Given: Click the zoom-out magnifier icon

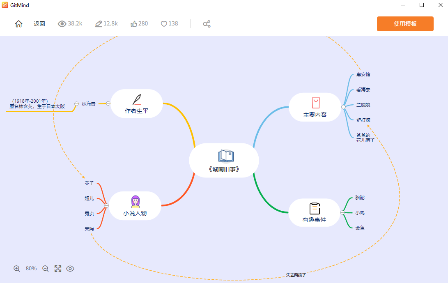Looking at the screenshot, I should coord(45,268).
